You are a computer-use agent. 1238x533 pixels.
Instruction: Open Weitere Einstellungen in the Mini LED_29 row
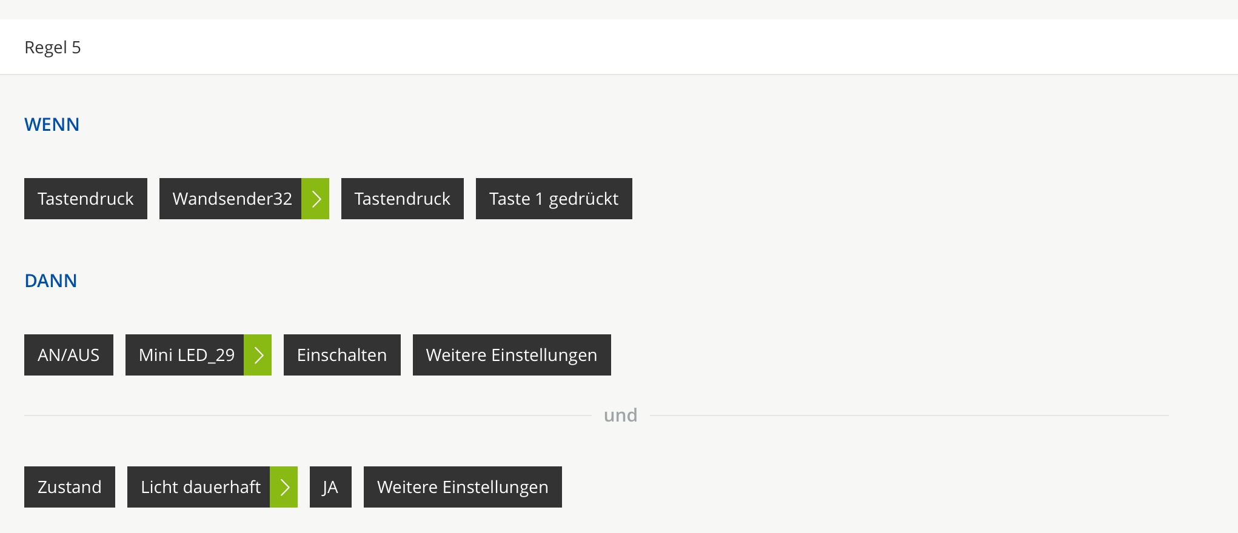512,355
